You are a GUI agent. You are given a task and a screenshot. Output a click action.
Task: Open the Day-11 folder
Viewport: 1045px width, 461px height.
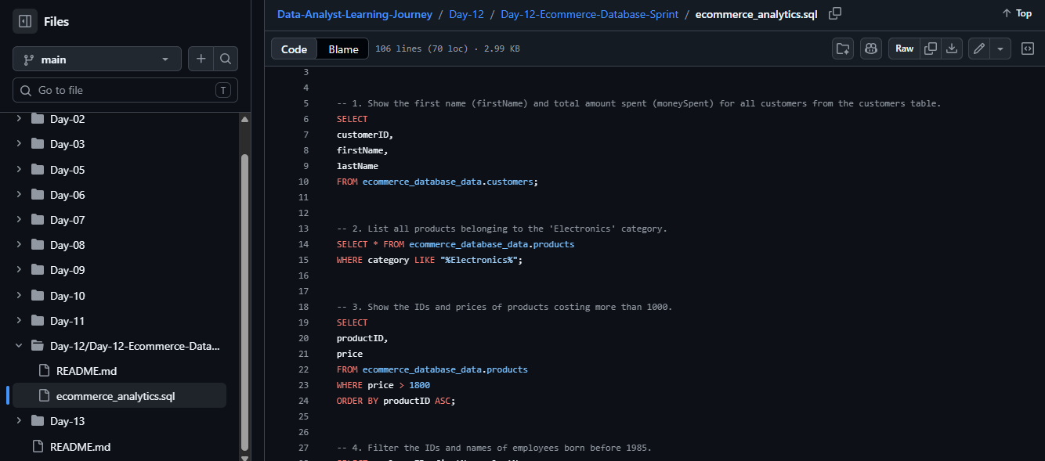tap(67, 321)
